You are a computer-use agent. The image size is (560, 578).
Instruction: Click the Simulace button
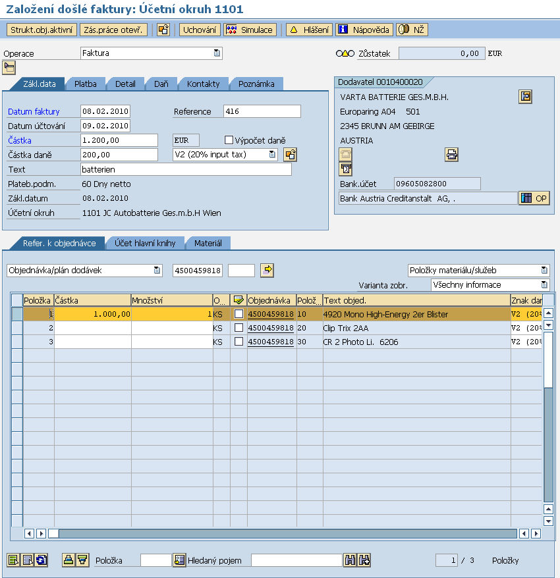(x=250, y=30)
